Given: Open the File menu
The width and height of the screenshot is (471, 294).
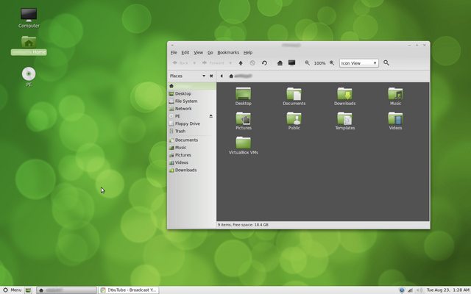Looking at the screenshot, I should 174,52.
